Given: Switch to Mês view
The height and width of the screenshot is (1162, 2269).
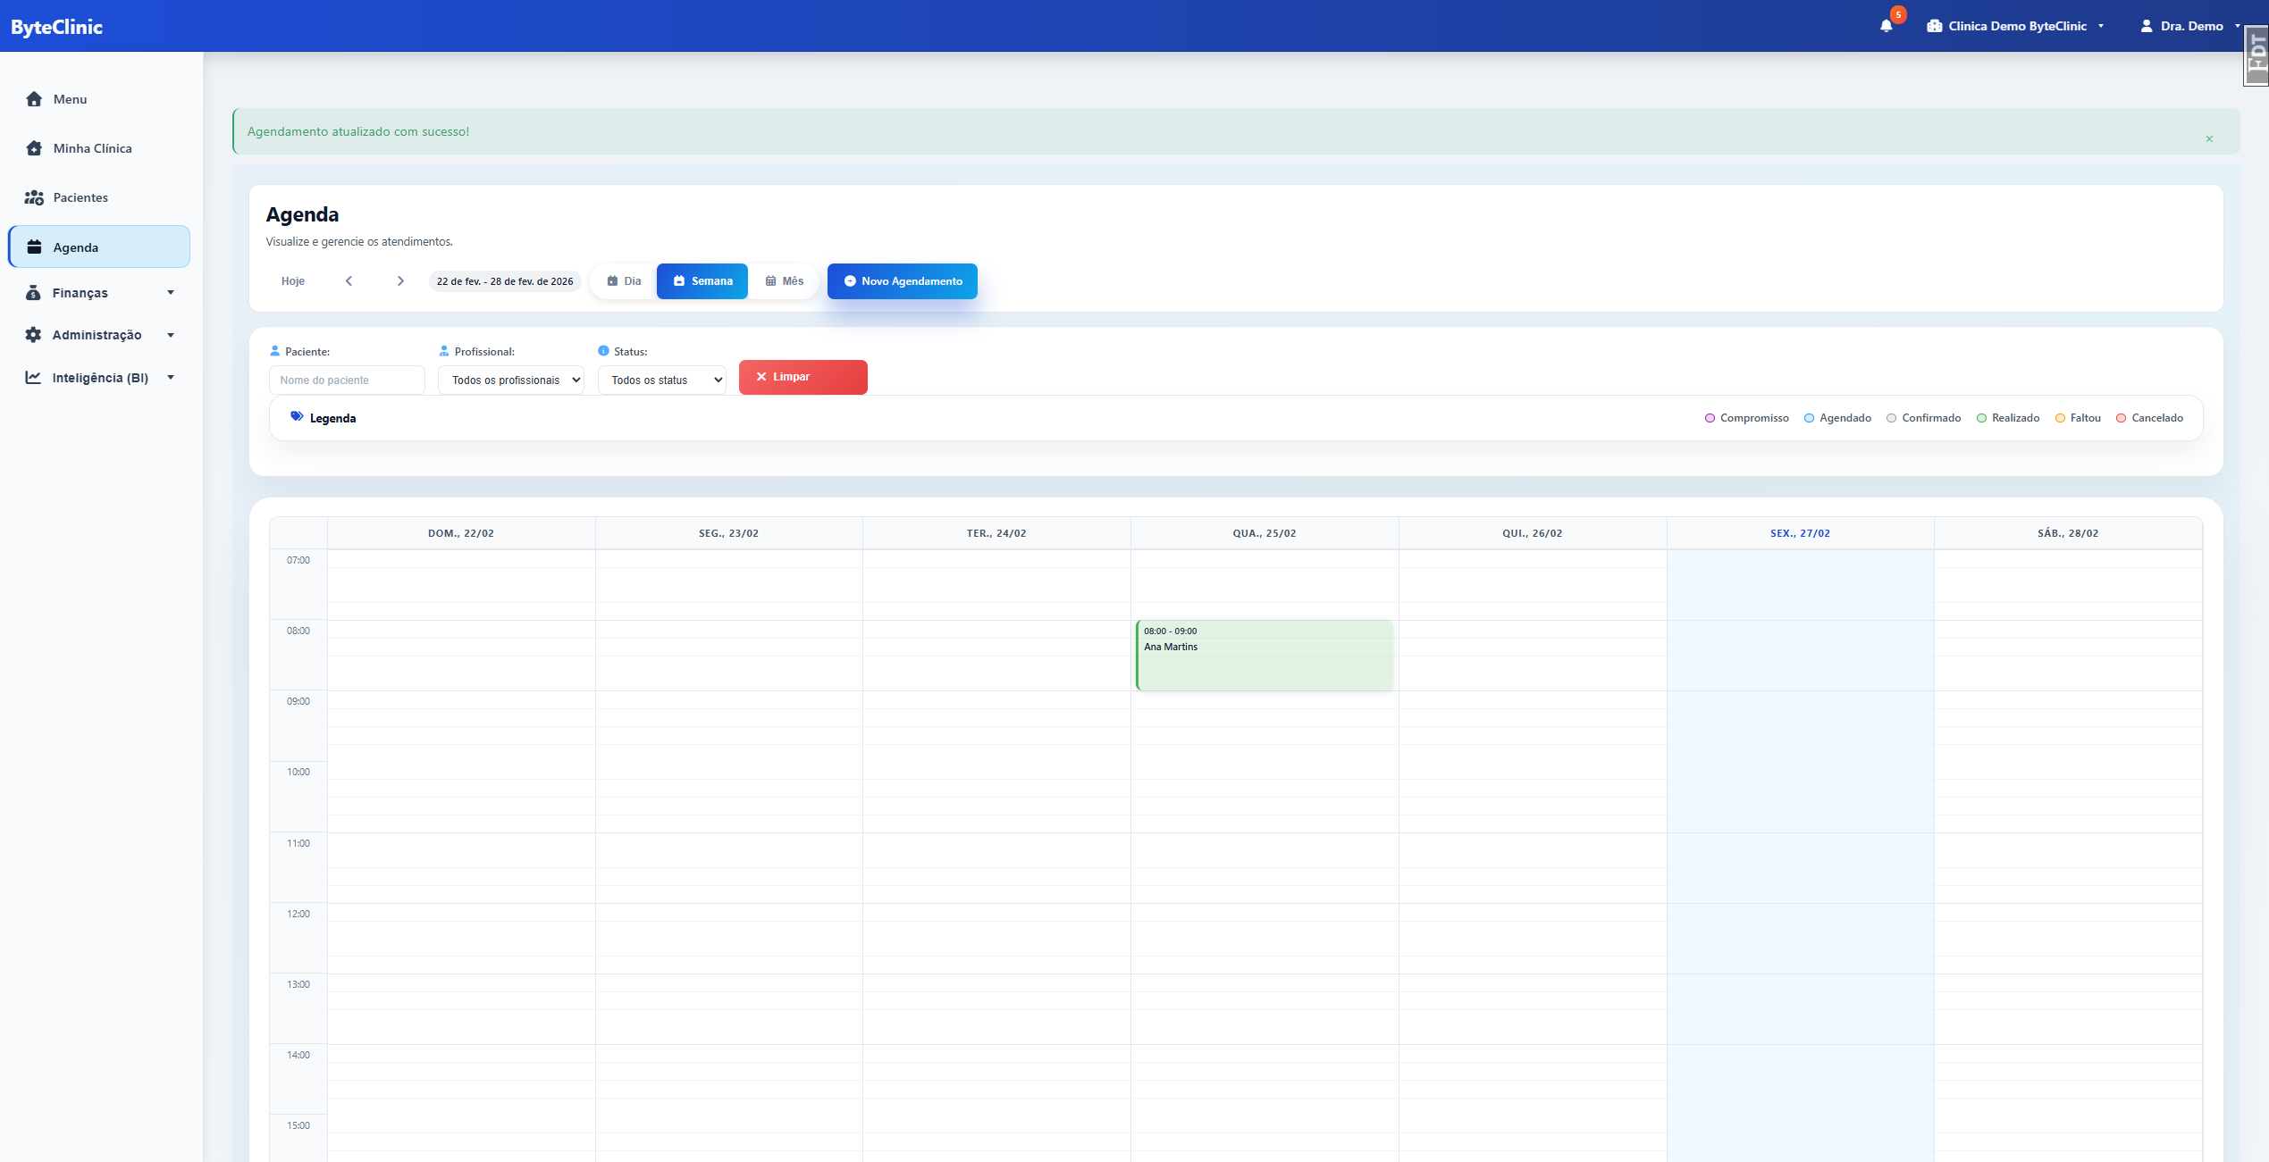Looking at the screenshot, I should point(784,281).
